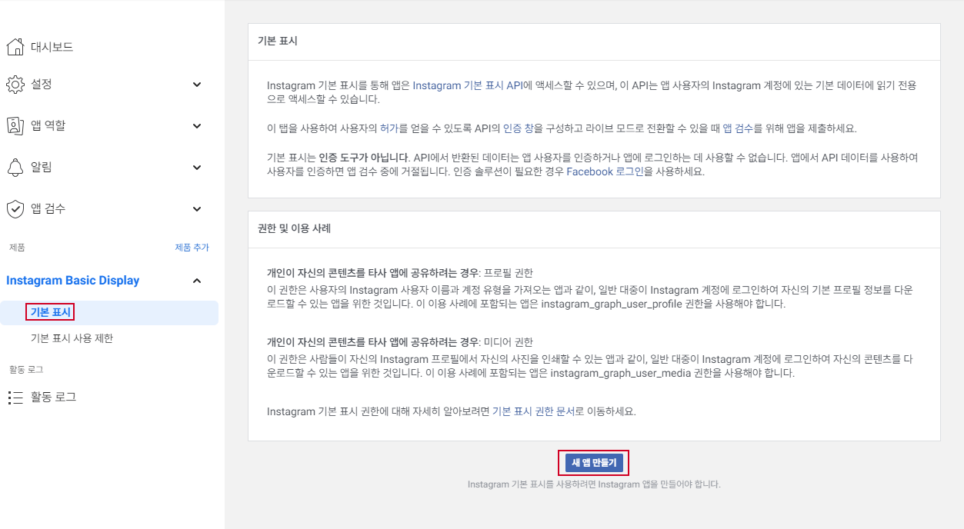This screenshot has height=529, width=964.
Task: Open the Facebook 로그인 link
Action: click(x=605, y=171)
